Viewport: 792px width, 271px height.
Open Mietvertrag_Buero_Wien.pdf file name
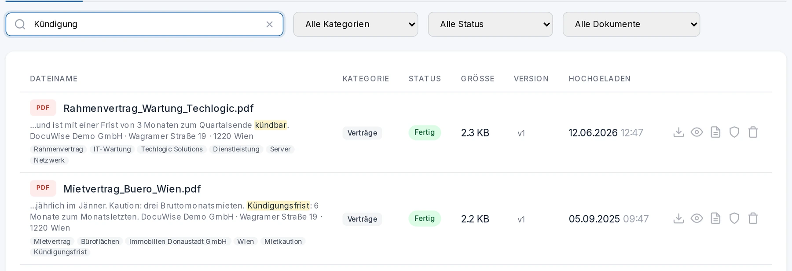point(132,189)
